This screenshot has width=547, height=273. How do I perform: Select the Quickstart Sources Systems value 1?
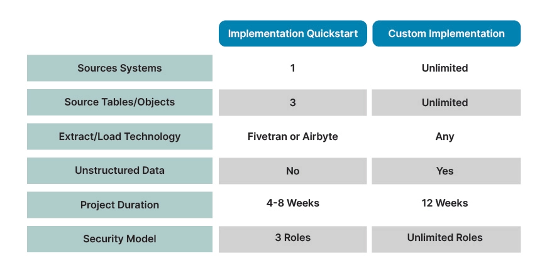[293, 68]
